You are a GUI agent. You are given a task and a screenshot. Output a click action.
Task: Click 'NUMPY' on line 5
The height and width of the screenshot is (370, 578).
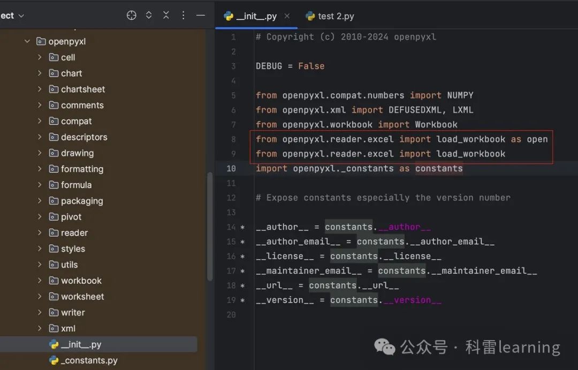(460, 95)
